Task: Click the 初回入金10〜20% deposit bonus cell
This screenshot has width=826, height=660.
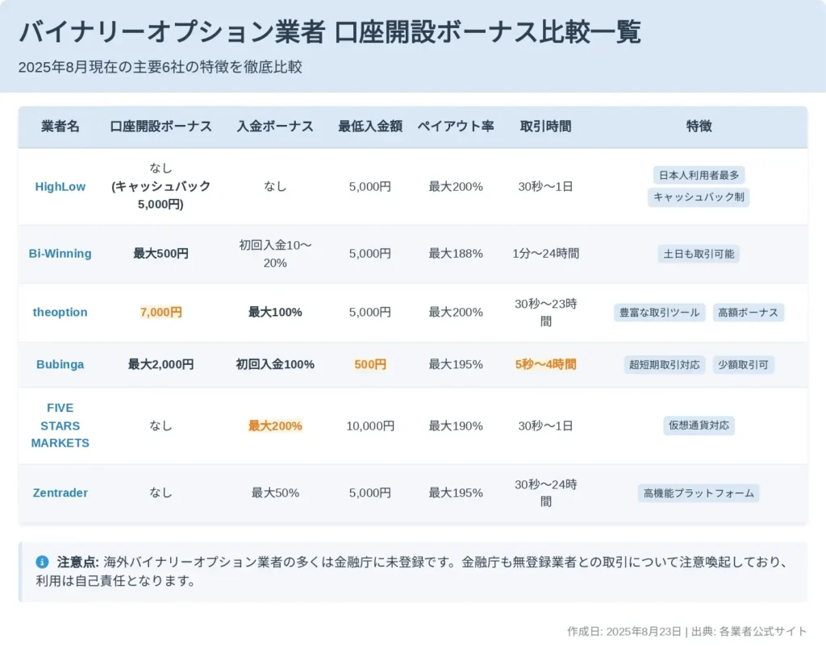Action: pos(275,254)
